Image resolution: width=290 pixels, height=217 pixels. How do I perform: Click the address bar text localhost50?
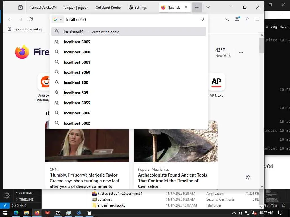[x=76, y=19]
